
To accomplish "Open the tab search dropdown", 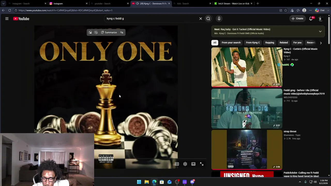I will coord(3,4).
